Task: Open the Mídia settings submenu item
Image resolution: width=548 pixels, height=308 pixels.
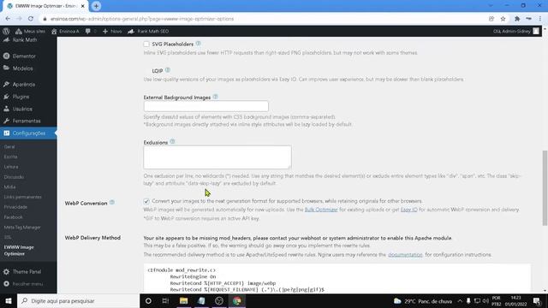Action: (9, 187)
